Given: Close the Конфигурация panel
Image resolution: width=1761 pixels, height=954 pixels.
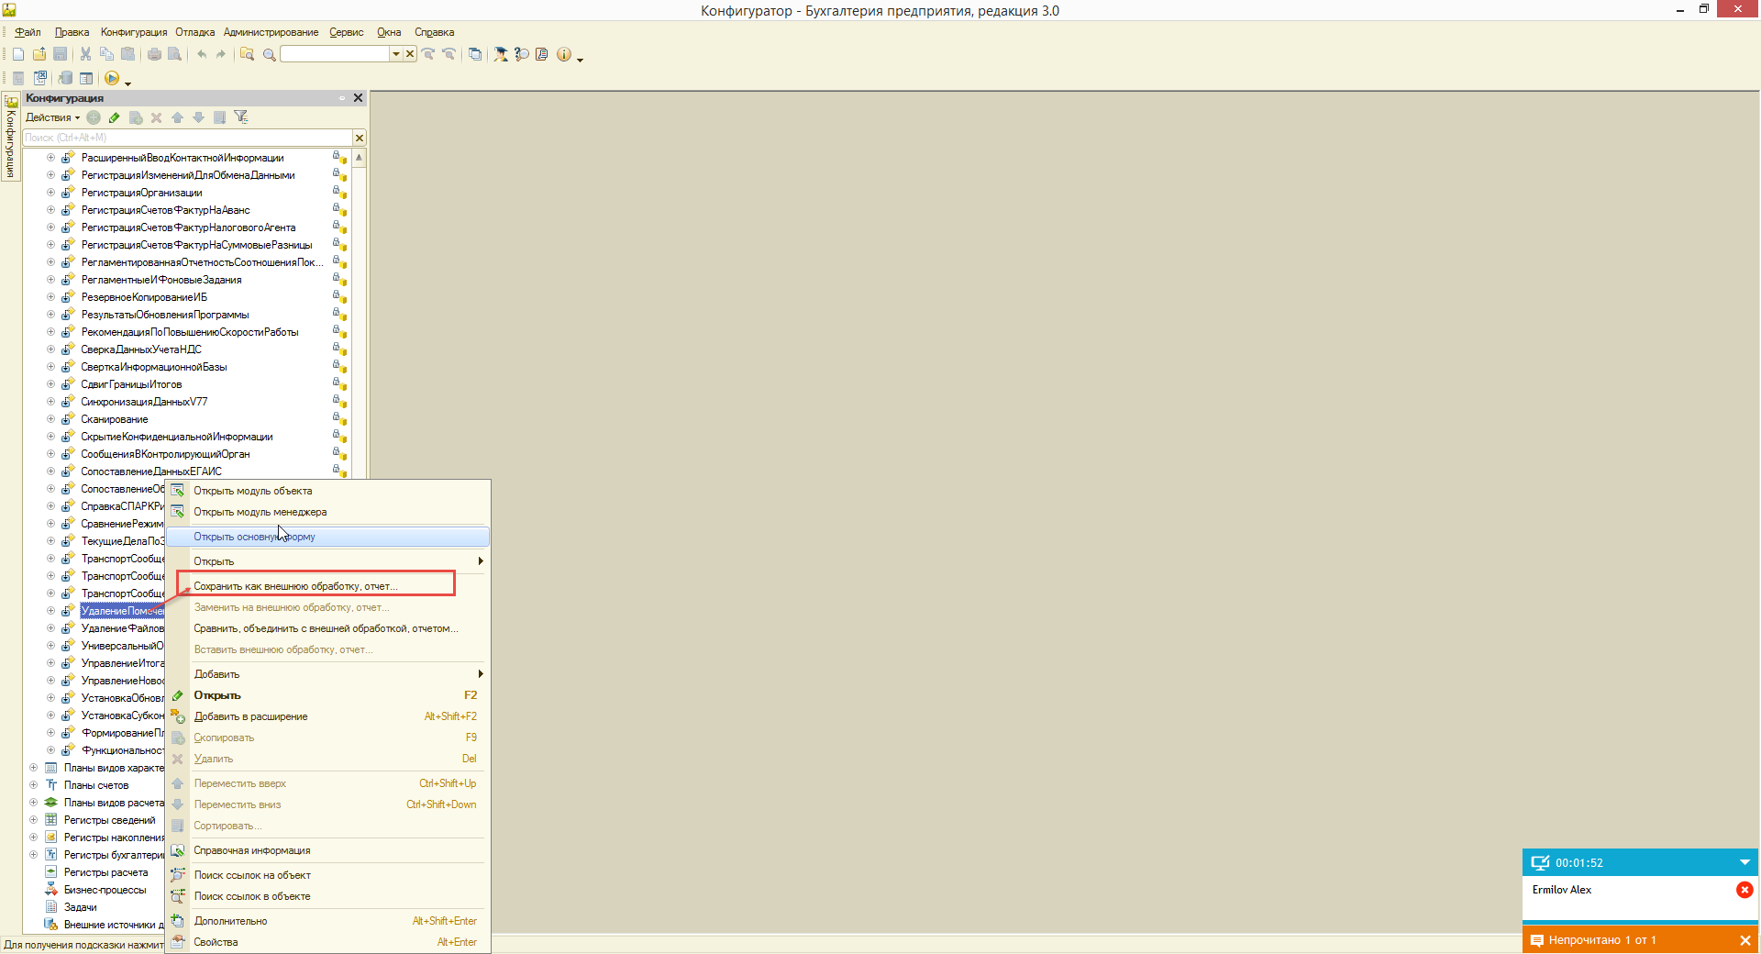Looking at the screenshot, I should 358,98.
